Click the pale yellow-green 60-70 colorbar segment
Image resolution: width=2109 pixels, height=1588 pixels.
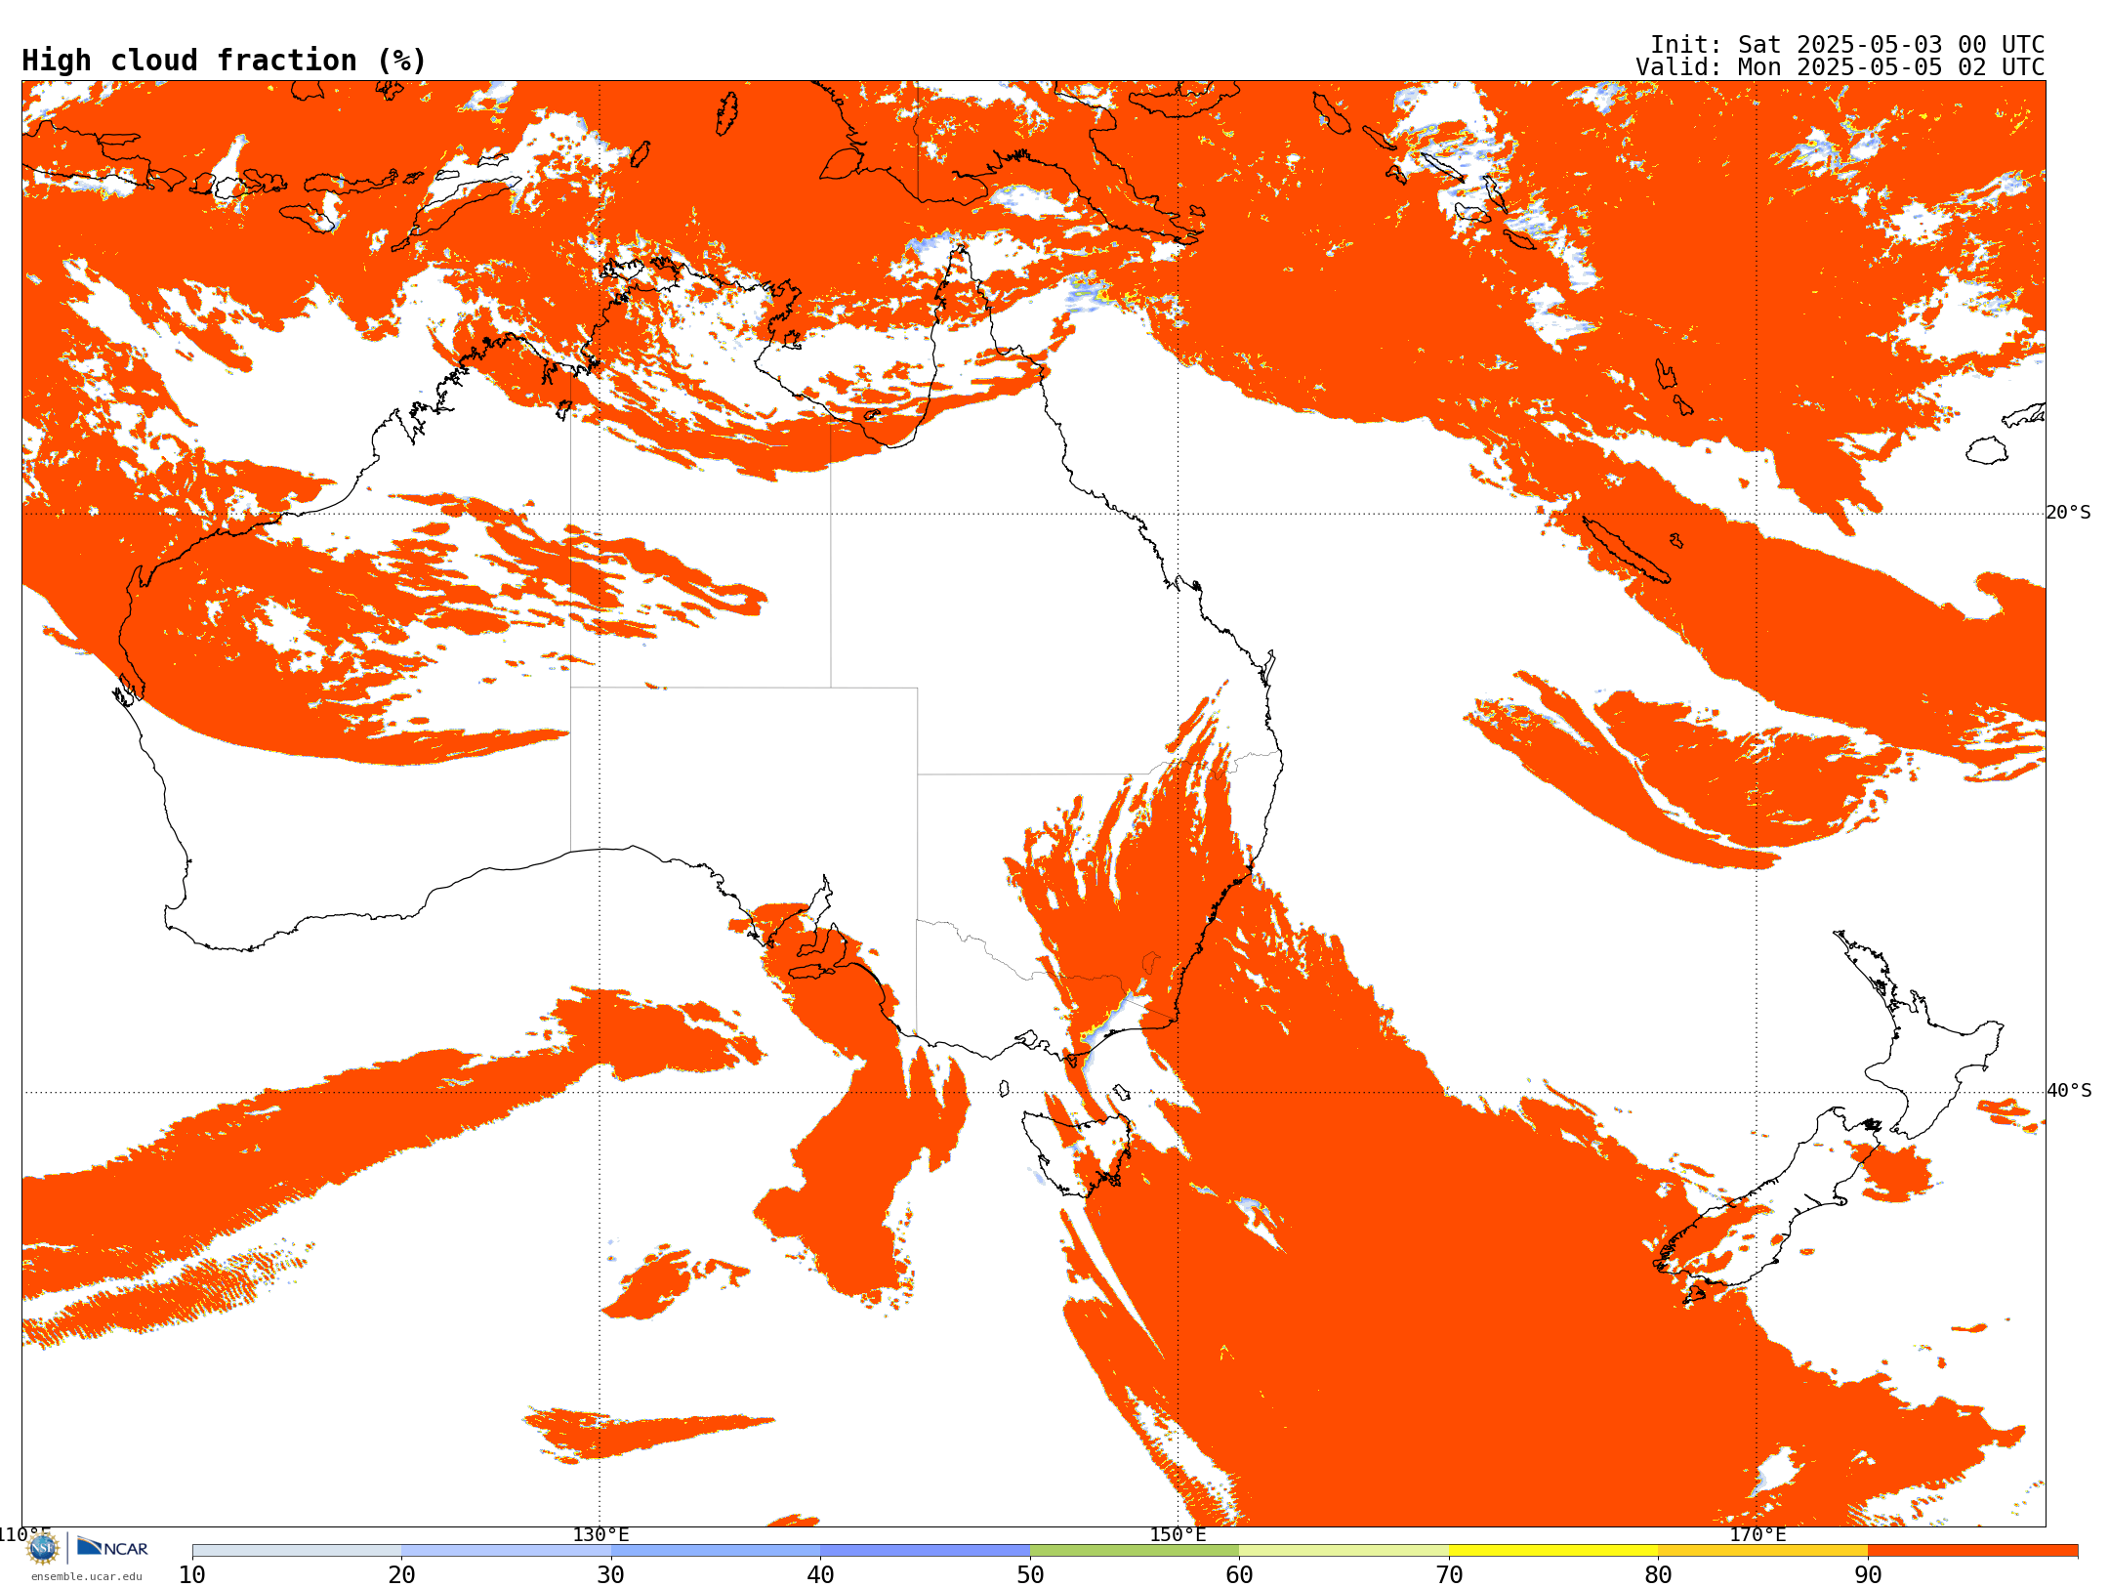click(x=1344, y=1551)
